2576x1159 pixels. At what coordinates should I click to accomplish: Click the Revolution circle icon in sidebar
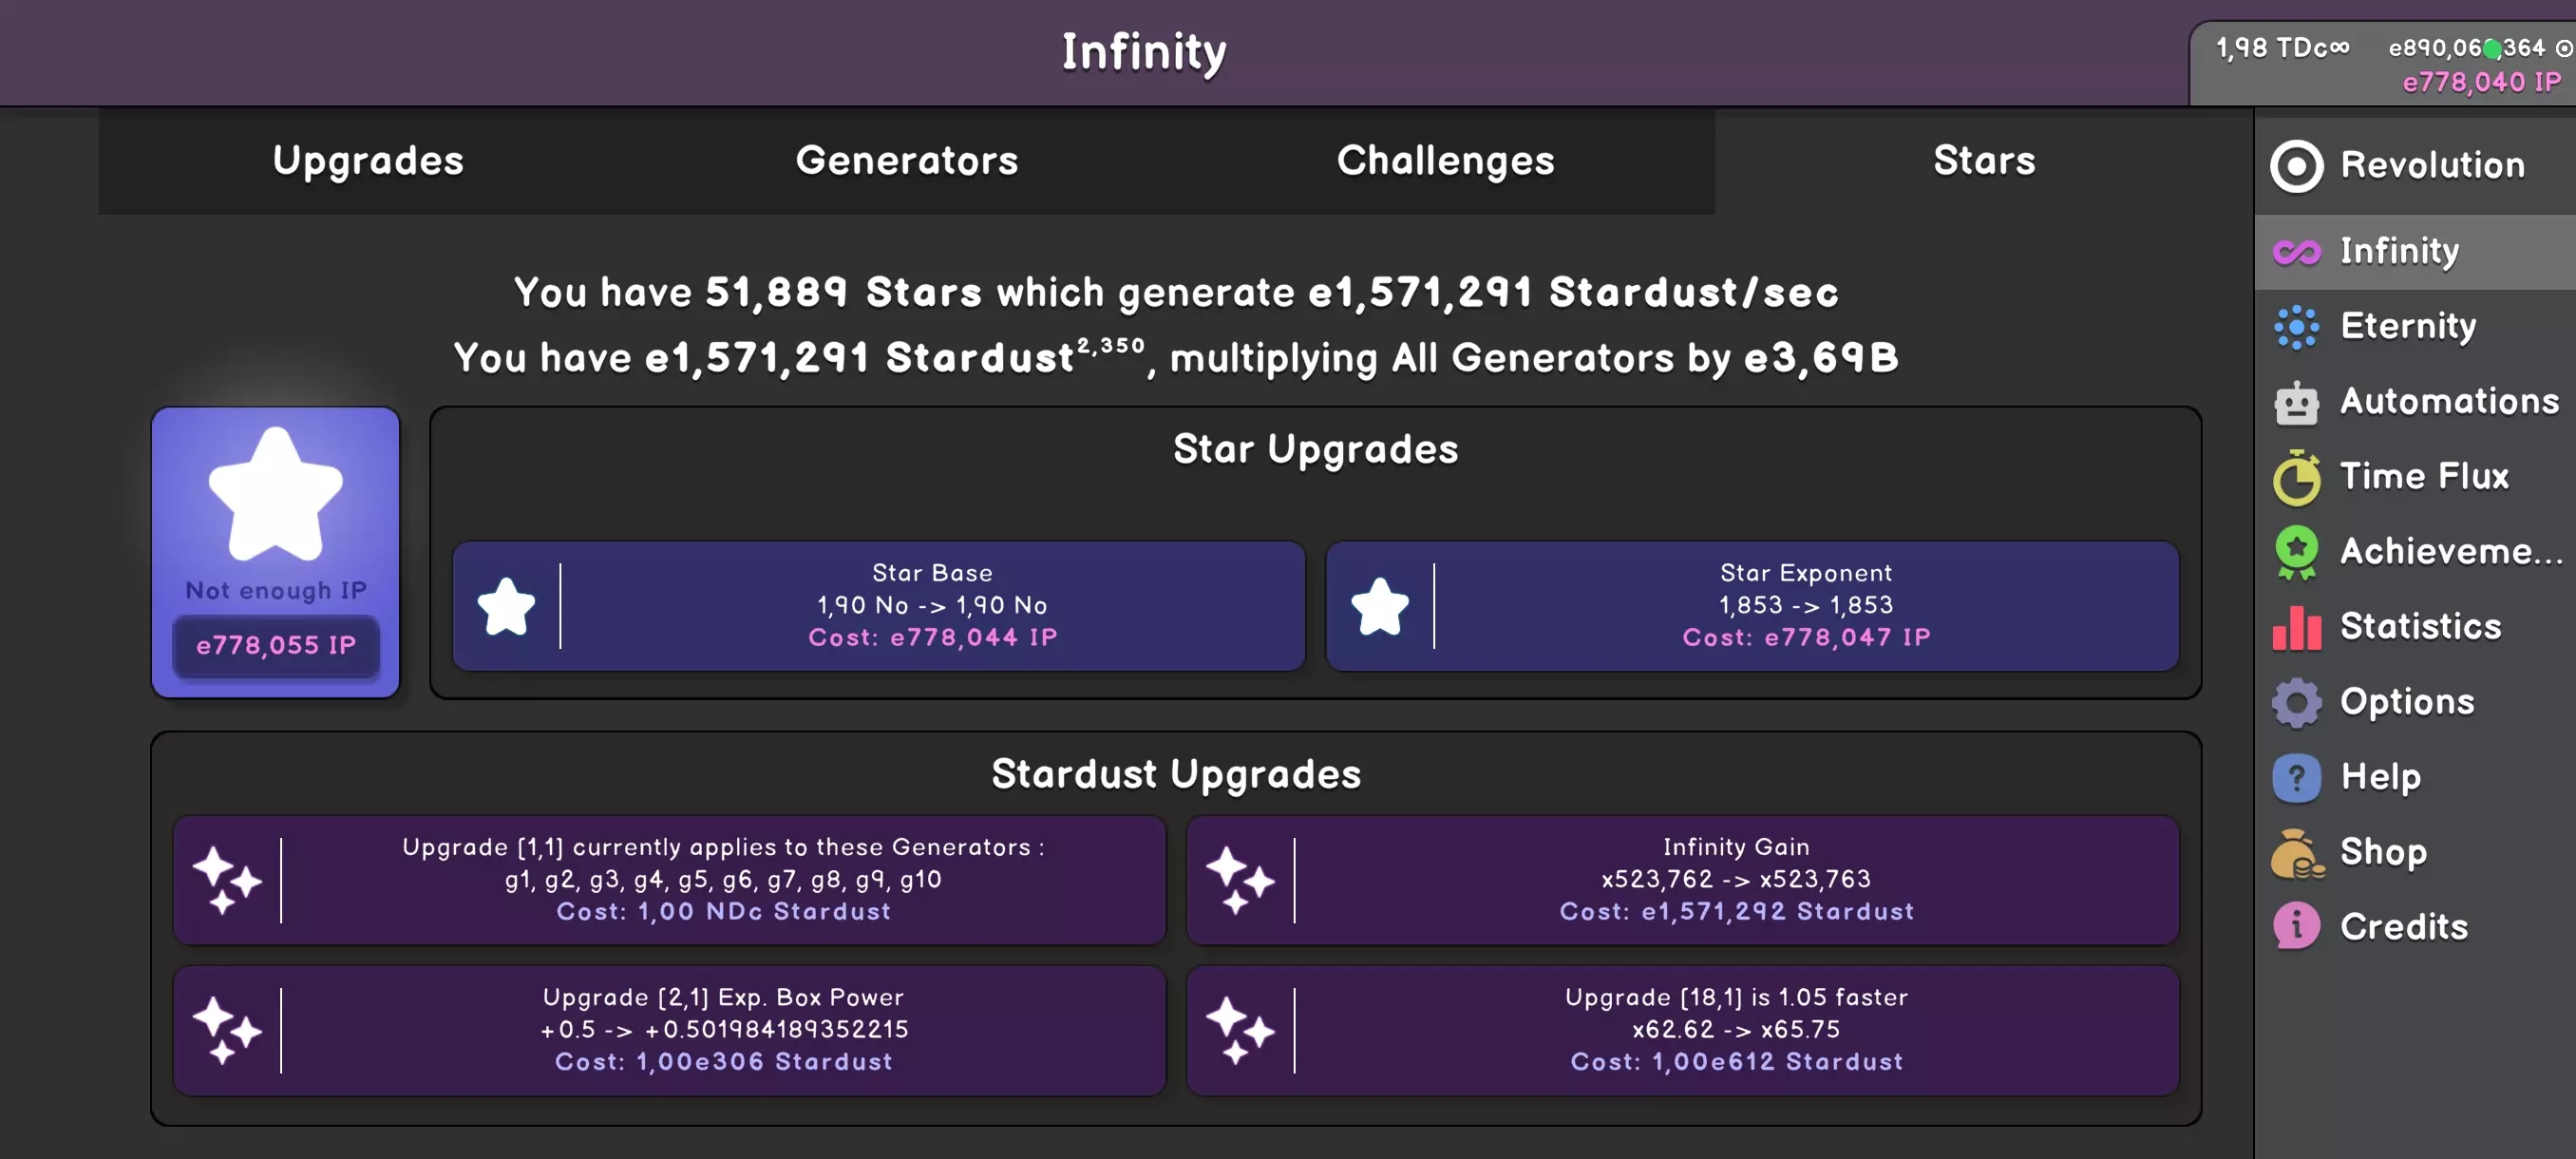2296,166
